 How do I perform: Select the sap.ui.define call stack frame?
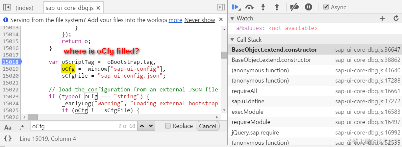314,101
